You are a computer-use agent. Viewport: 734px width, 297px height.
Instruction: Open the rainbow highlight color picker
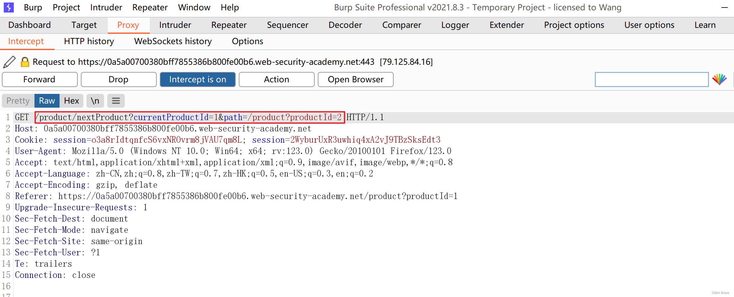click(719, 79)
